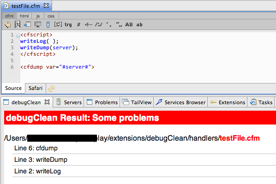Switch to the html toolbar tab
The height and width of the screenshot is (184, 276).
coord(24,16)
